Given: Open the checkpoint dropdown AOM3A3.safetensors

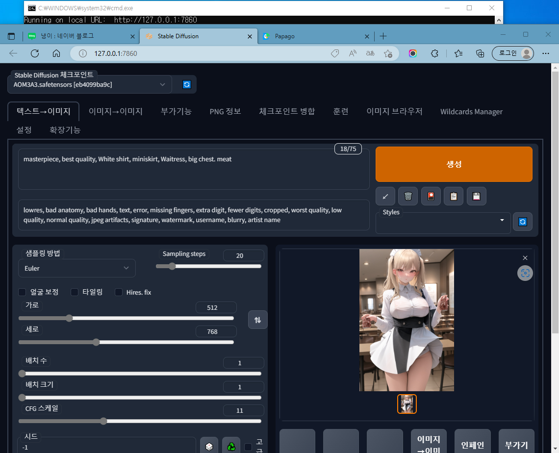Looking at the screenshot, I should (x=89, y=84).
